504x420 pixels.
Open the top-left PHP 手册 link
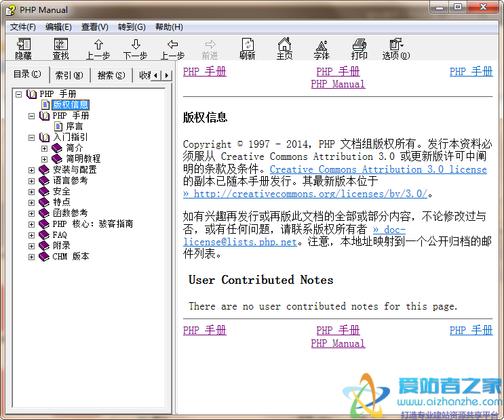pos(205,72)
